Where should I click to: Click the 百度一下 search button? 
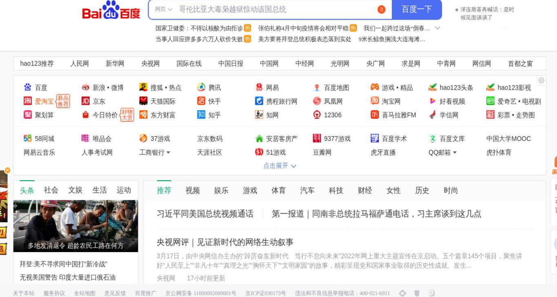tap(417, 9)
